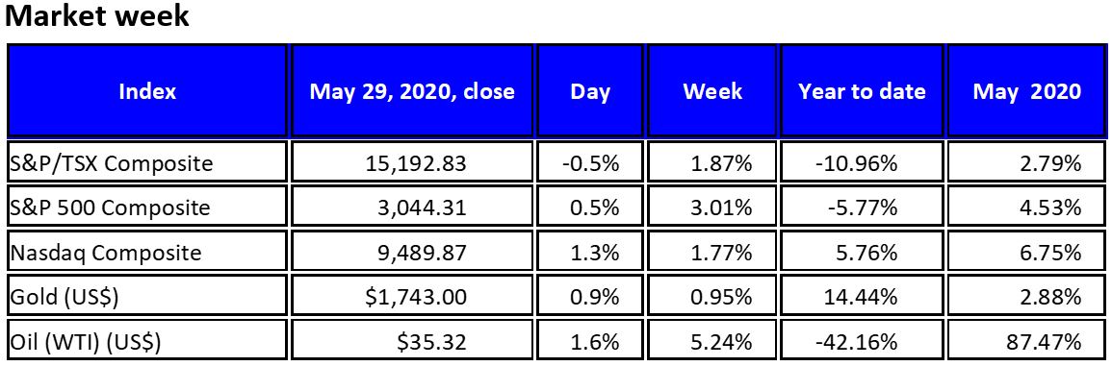Click the Index column header
Image resolution: width=1112 pixels, height=366 pixels.
(x=147, y=90)
